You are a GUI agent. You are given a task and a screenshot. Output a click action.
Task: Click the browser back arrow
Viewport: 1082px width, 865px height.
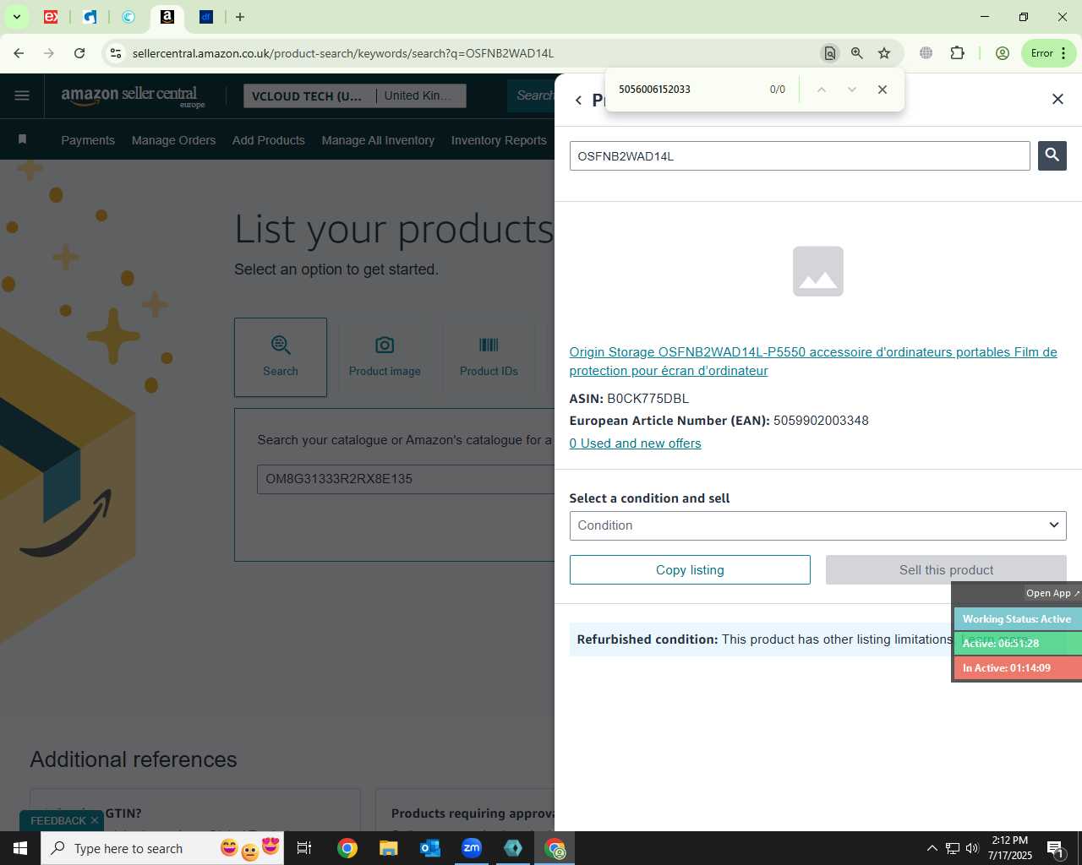click(19, 53)
